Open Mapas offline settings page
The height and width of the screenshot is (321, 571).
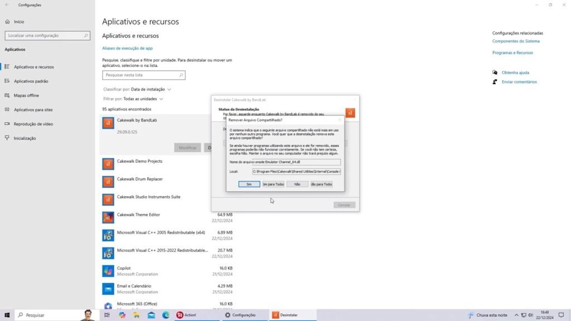(x=47, y=95)
